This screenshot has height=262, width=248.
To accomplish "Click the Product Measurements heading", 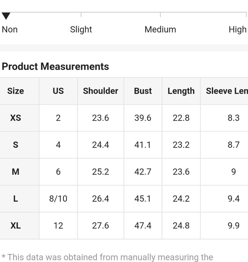I will coord(55,67).
